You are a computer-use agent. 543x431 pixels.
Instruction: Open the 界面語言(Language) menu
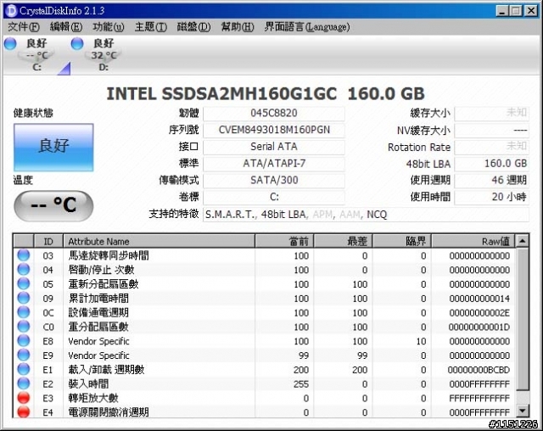coord(307,26)
